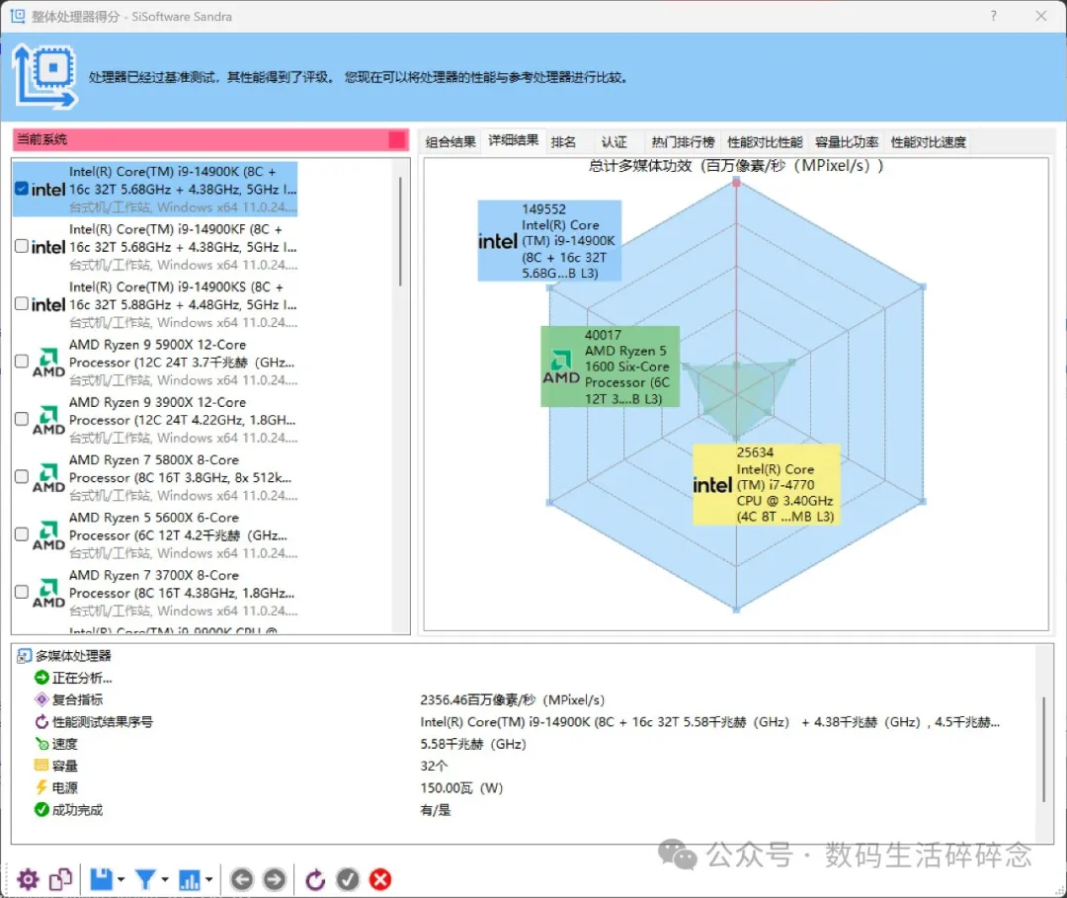1067x898 pixels.
Task: Check the Ryzen 5 5600X checkbox
Action: [x=22, y=534]
